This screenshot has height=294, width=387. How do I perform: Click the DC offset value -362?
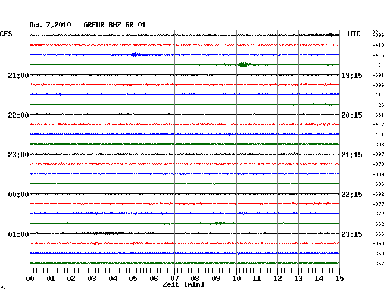[378, 224]
